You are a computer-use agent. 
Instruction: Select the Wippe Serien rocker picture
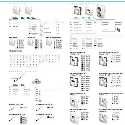pos(31,42)
